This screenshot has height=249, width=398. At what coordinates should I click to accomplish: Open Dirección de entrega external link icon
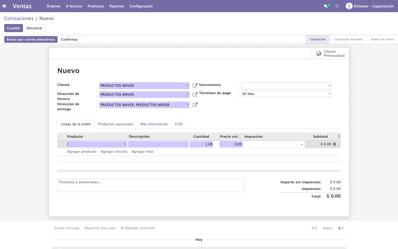(195, 105)
